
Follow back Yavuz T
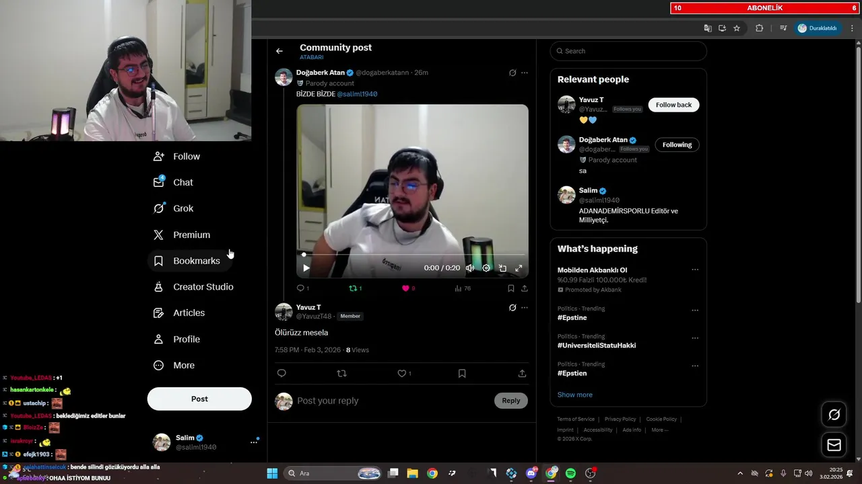coord(673,105)
